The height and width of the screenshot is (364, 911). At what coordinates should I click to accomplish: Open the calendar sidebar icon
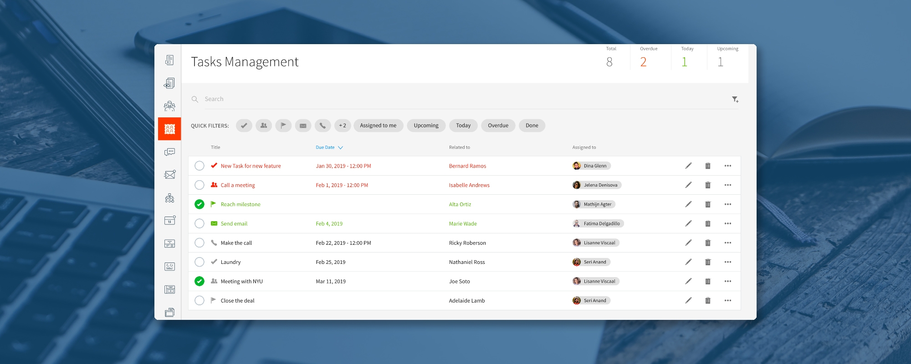coord(169,220)
